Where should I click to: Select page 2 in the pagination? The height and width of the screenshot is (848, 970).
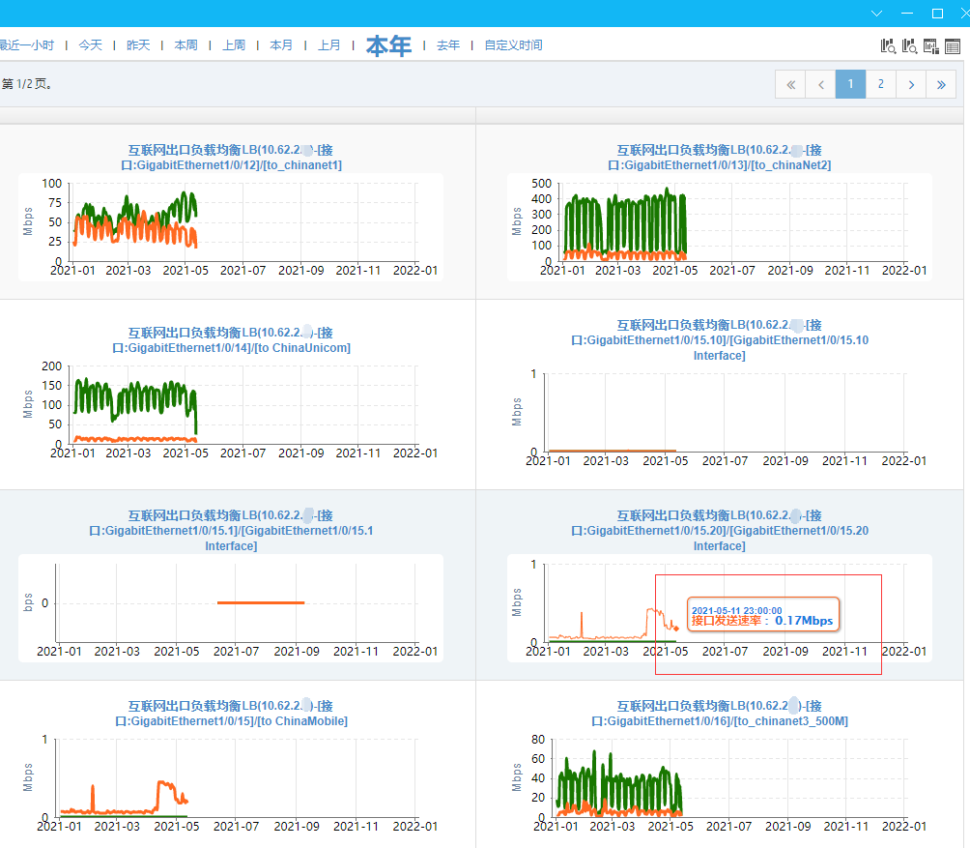click(880, 84)
